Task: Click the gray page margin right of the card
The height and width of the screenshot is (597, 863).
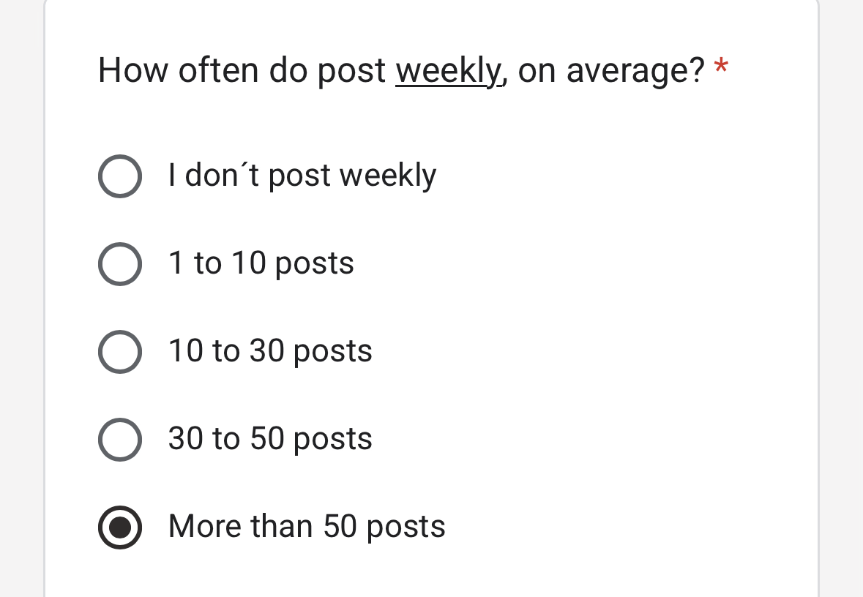Action: (841, 293)
